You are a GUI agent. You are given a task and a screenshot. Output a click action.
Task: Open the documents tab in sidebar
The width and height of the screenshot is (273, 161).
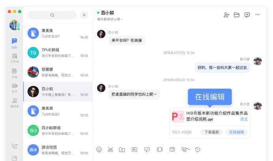click(x=14, y=73)
